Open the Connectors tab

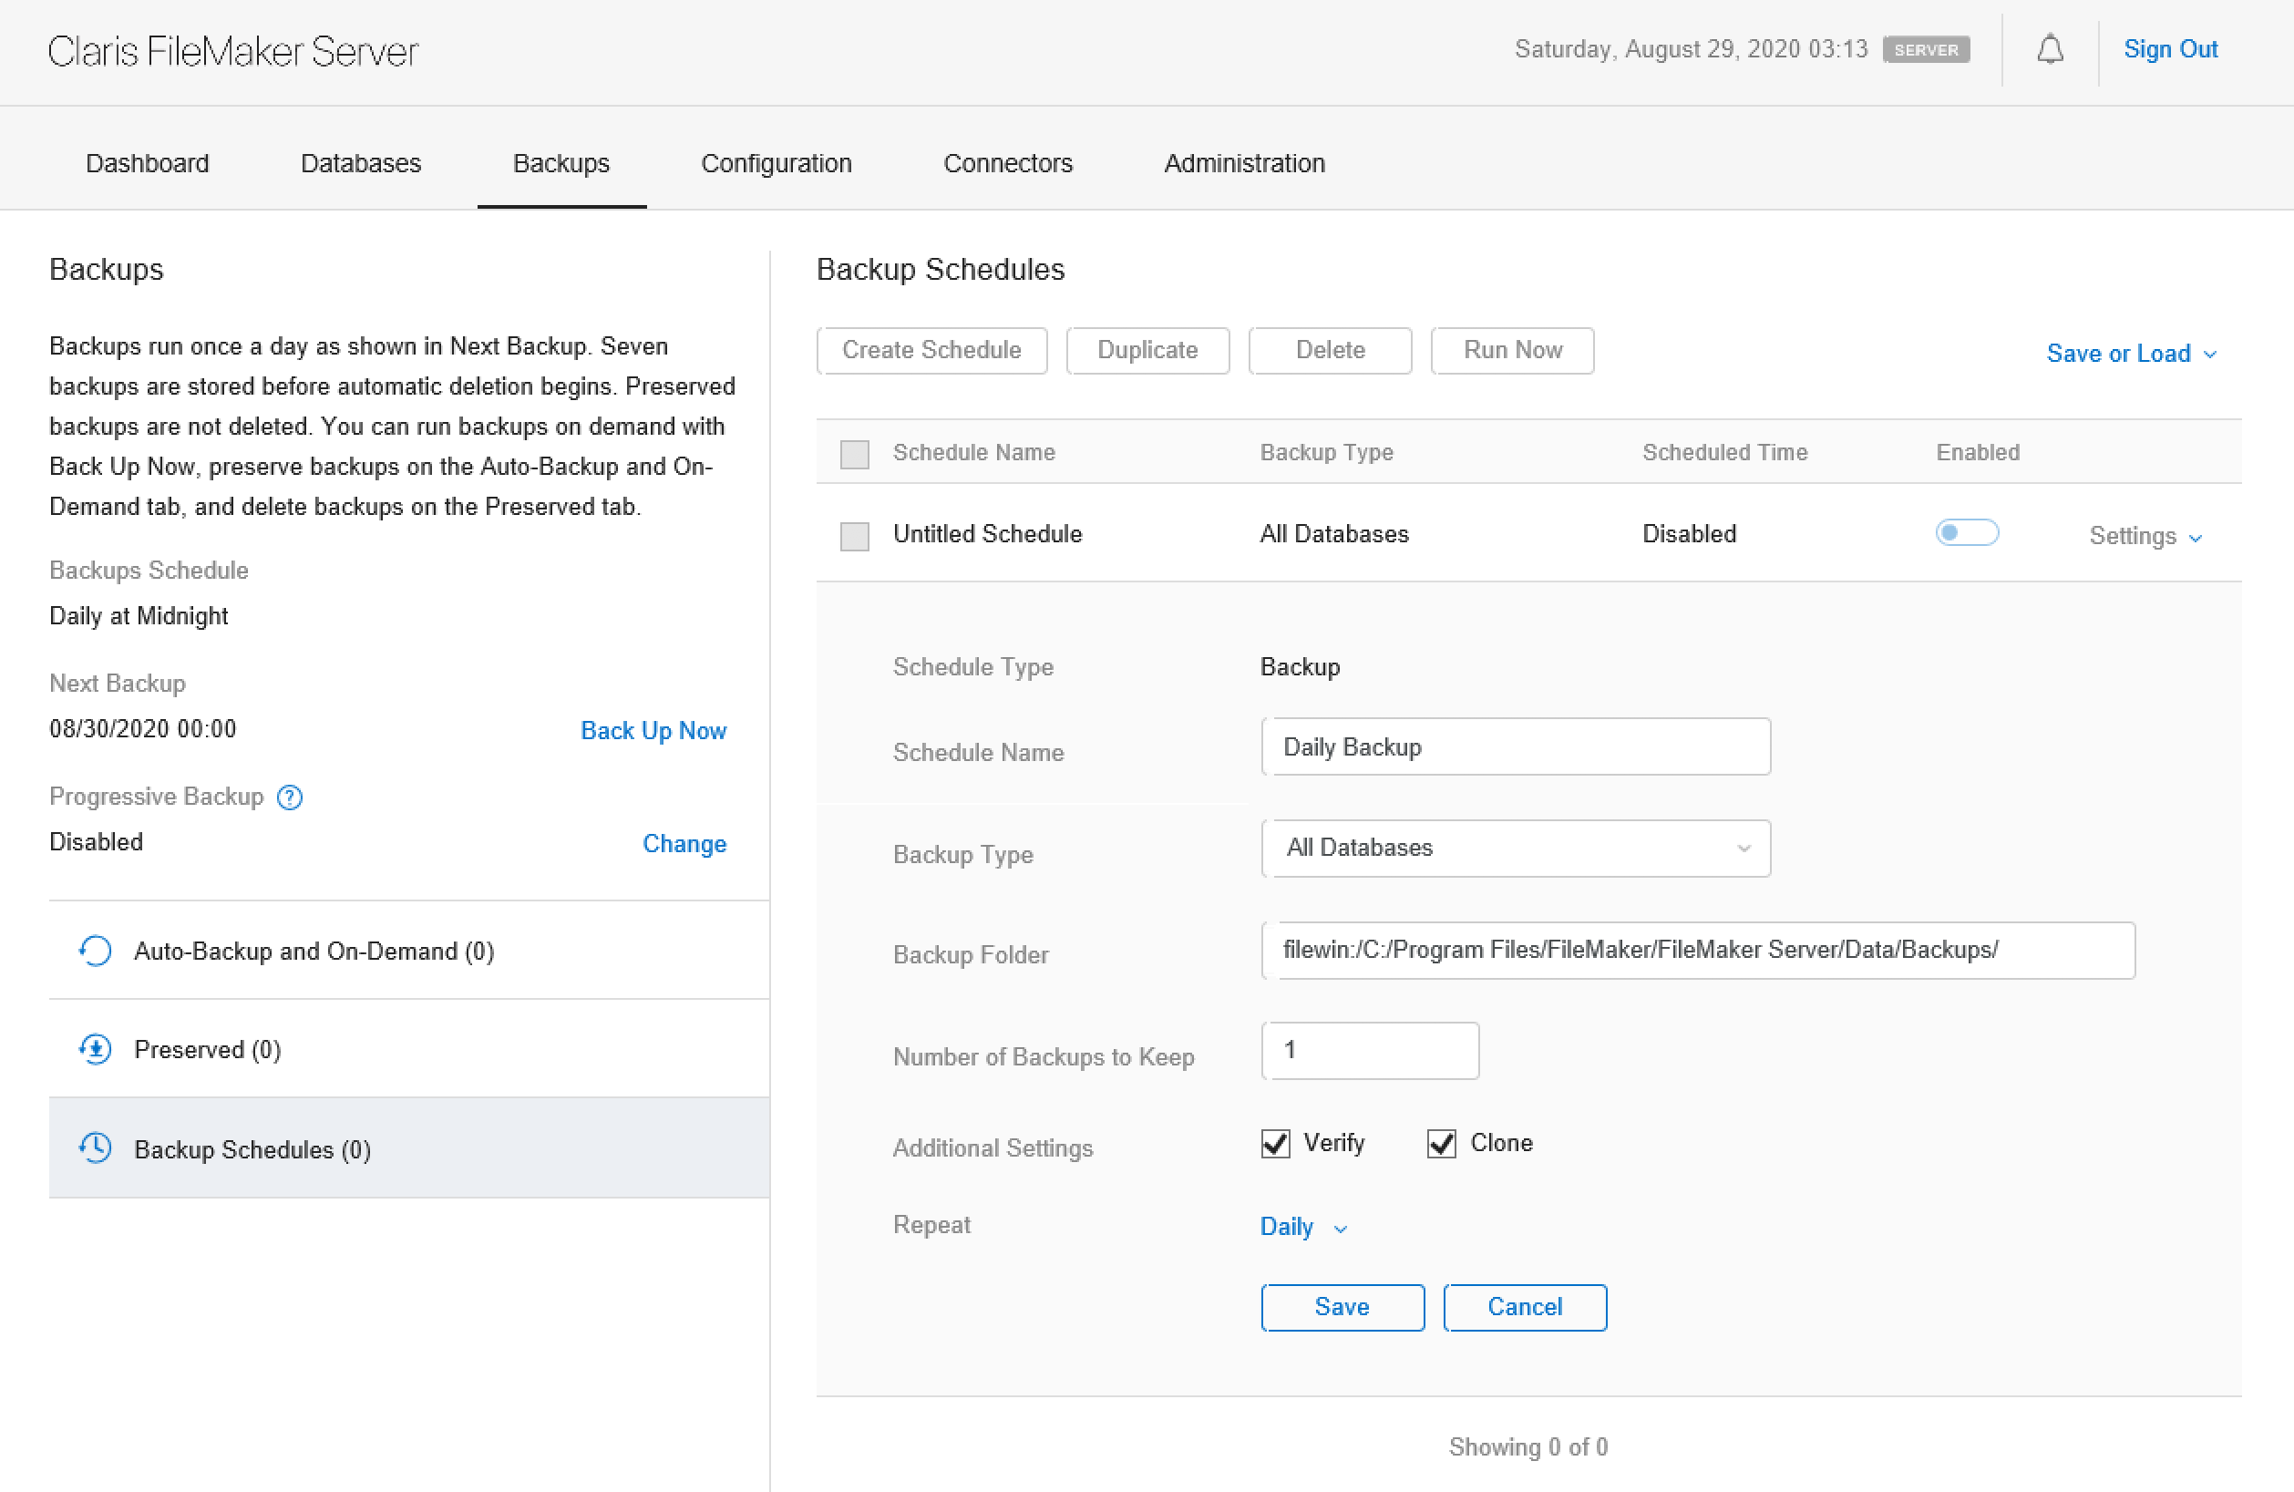coord(1007,163)
